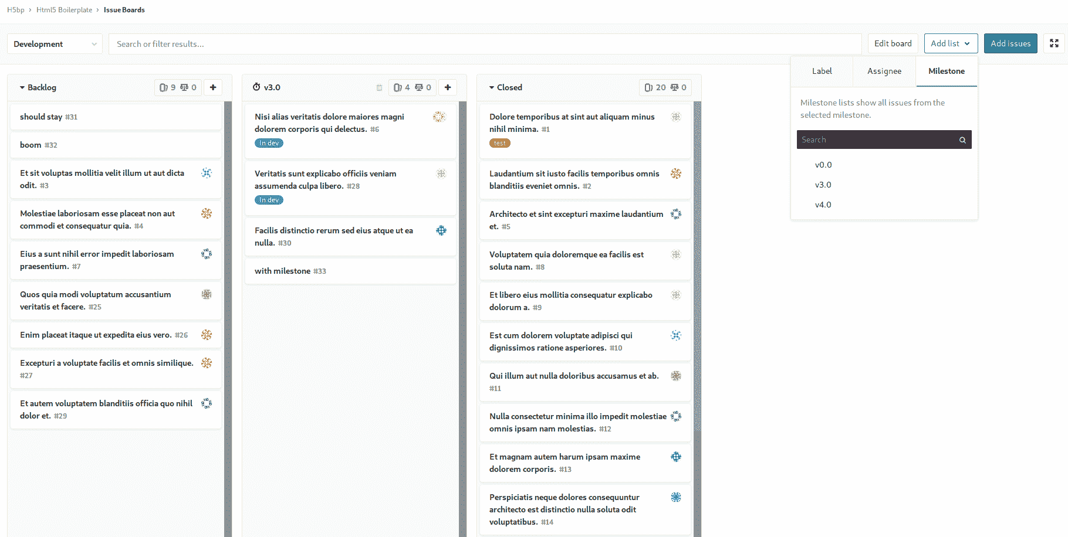1068x537 pixels.
Task: Open the H5bp breadcrumb link
Action: (15, 9)
